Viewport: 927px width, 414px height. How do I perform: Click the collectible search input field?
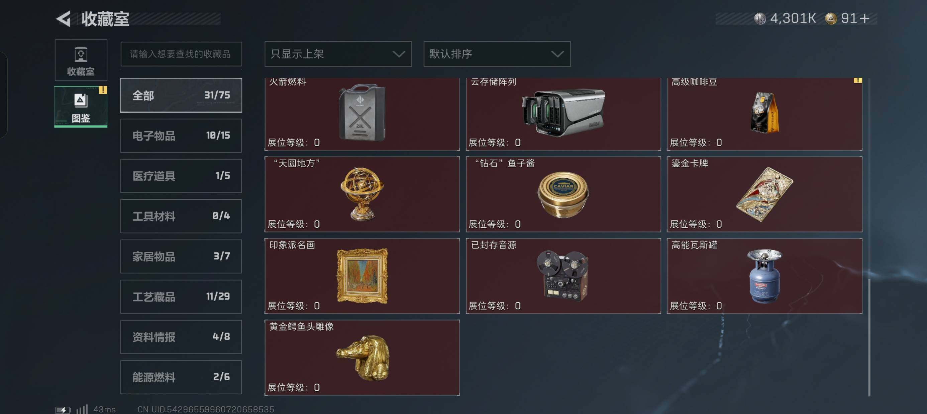click(181, 54)
